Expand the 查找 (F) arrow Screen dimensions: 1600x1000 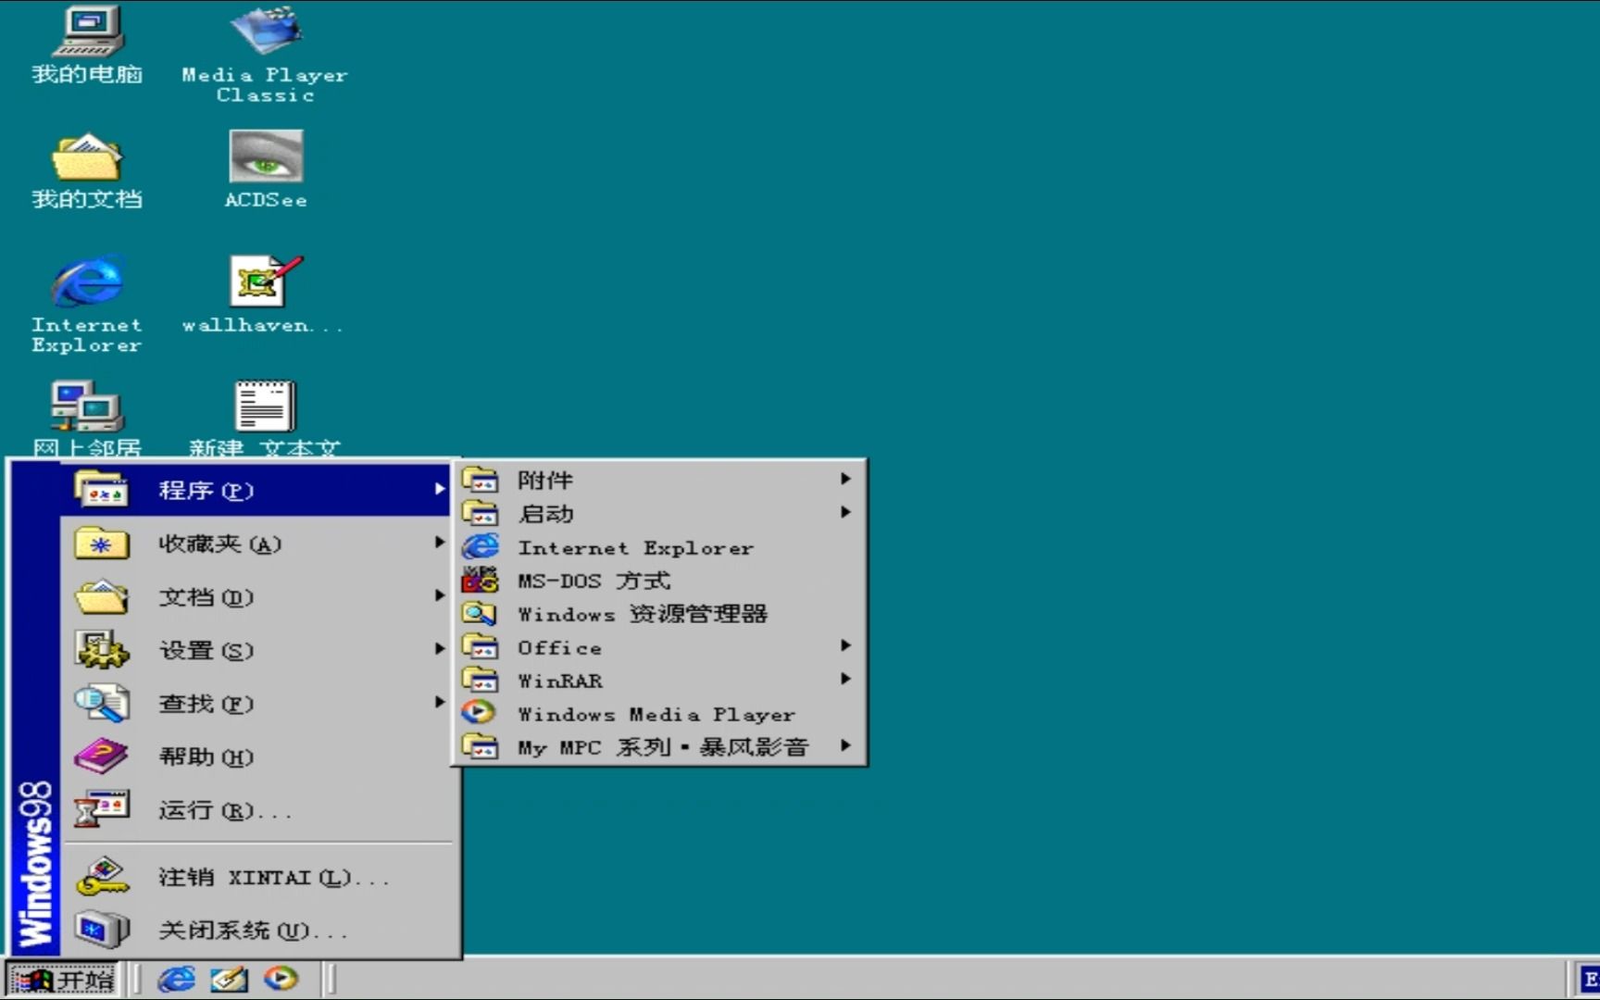(440, 702)
